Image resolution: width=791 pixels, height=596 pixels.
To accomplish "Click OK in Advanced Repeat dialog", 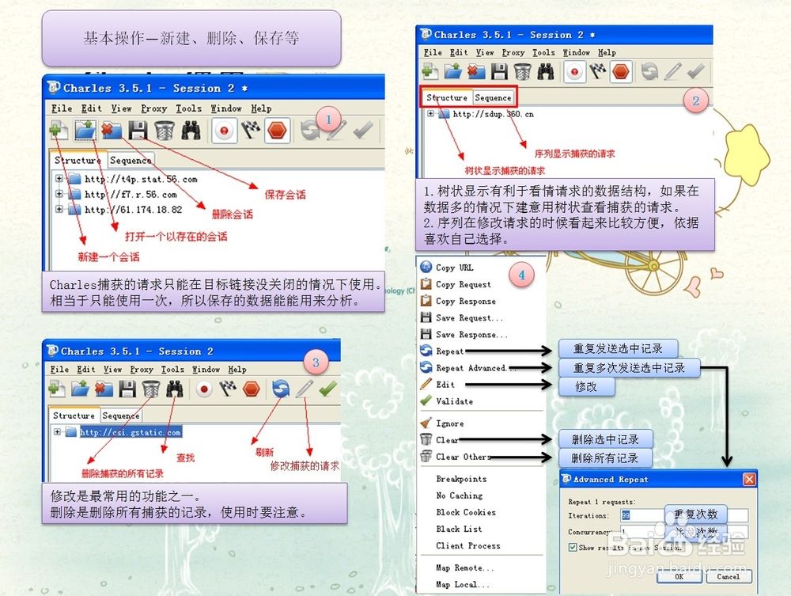I will click(x=679, y=576).
